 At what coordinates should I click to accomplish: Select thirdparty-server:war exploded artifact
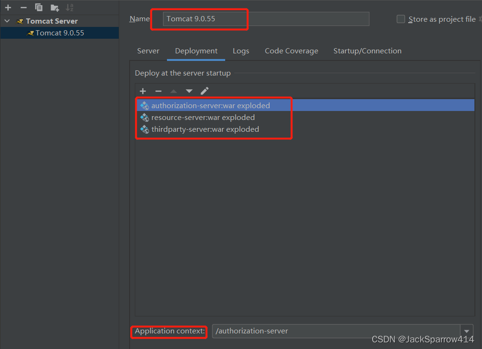tap(305, 129)
